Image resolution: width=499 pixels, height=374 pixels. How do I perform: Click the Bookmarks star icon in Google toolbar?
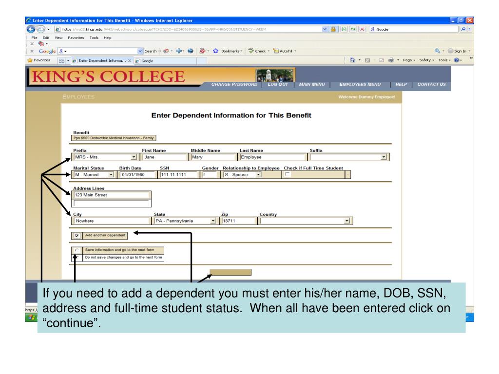click(215, 51)
